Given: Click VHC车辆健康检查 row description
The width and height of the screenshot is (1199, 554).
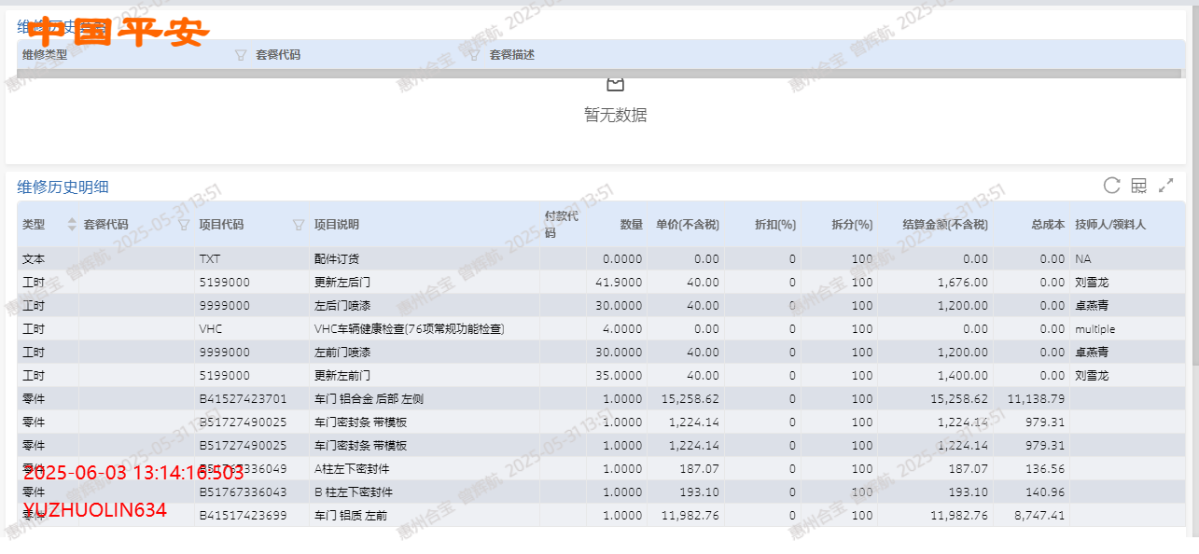Looking at the screenshot, I should click(409, 328).
